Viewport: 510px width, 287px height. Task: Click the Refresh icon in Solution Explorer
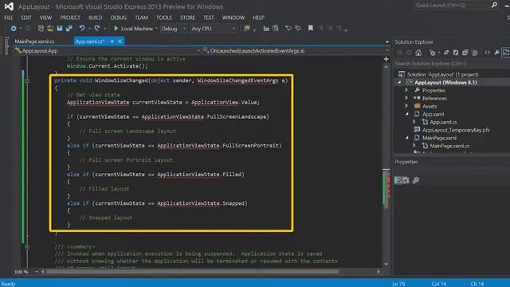[x=456, y=53]
